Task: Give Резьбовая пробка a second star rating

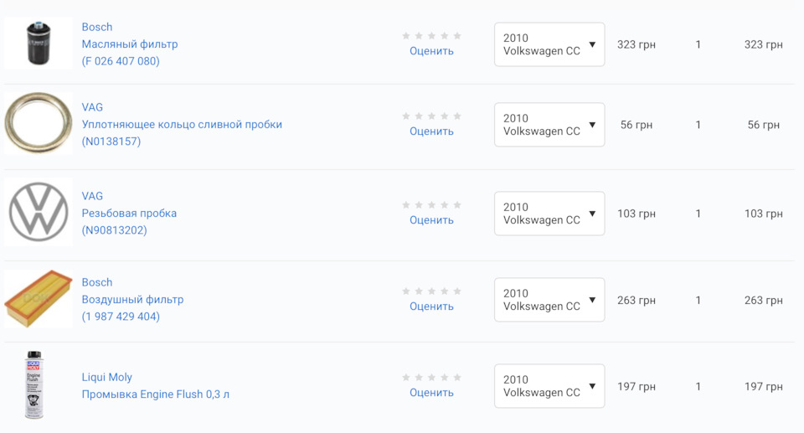Action: pyautogui.click(x=419, y=204)
